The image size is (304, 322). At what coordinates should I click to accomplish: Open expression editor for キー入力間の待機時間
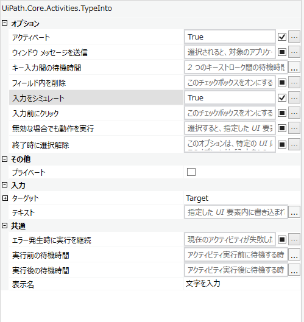294,68
